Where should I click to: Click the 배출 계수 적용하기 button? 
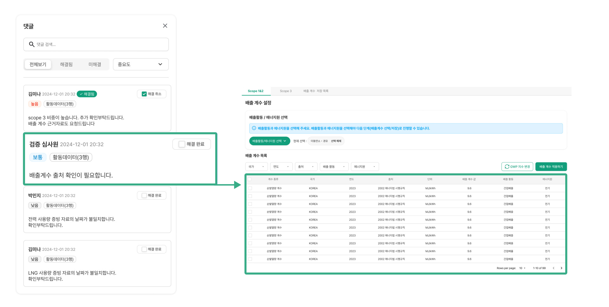(551, 166)
